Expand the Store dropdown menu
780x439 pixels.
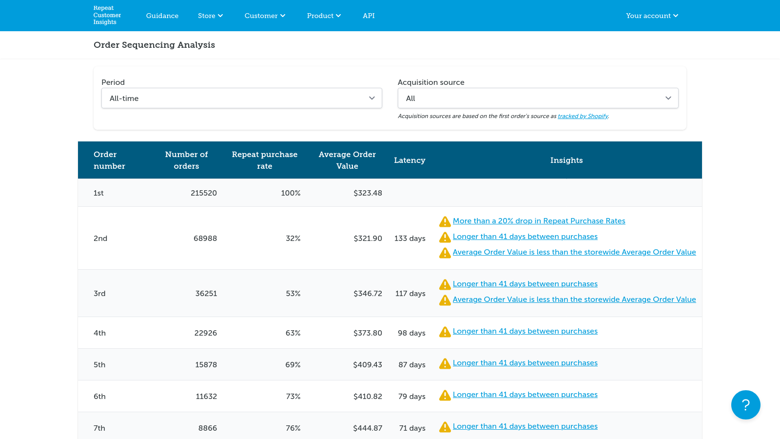pyautogui.click(x=211, y=16)
